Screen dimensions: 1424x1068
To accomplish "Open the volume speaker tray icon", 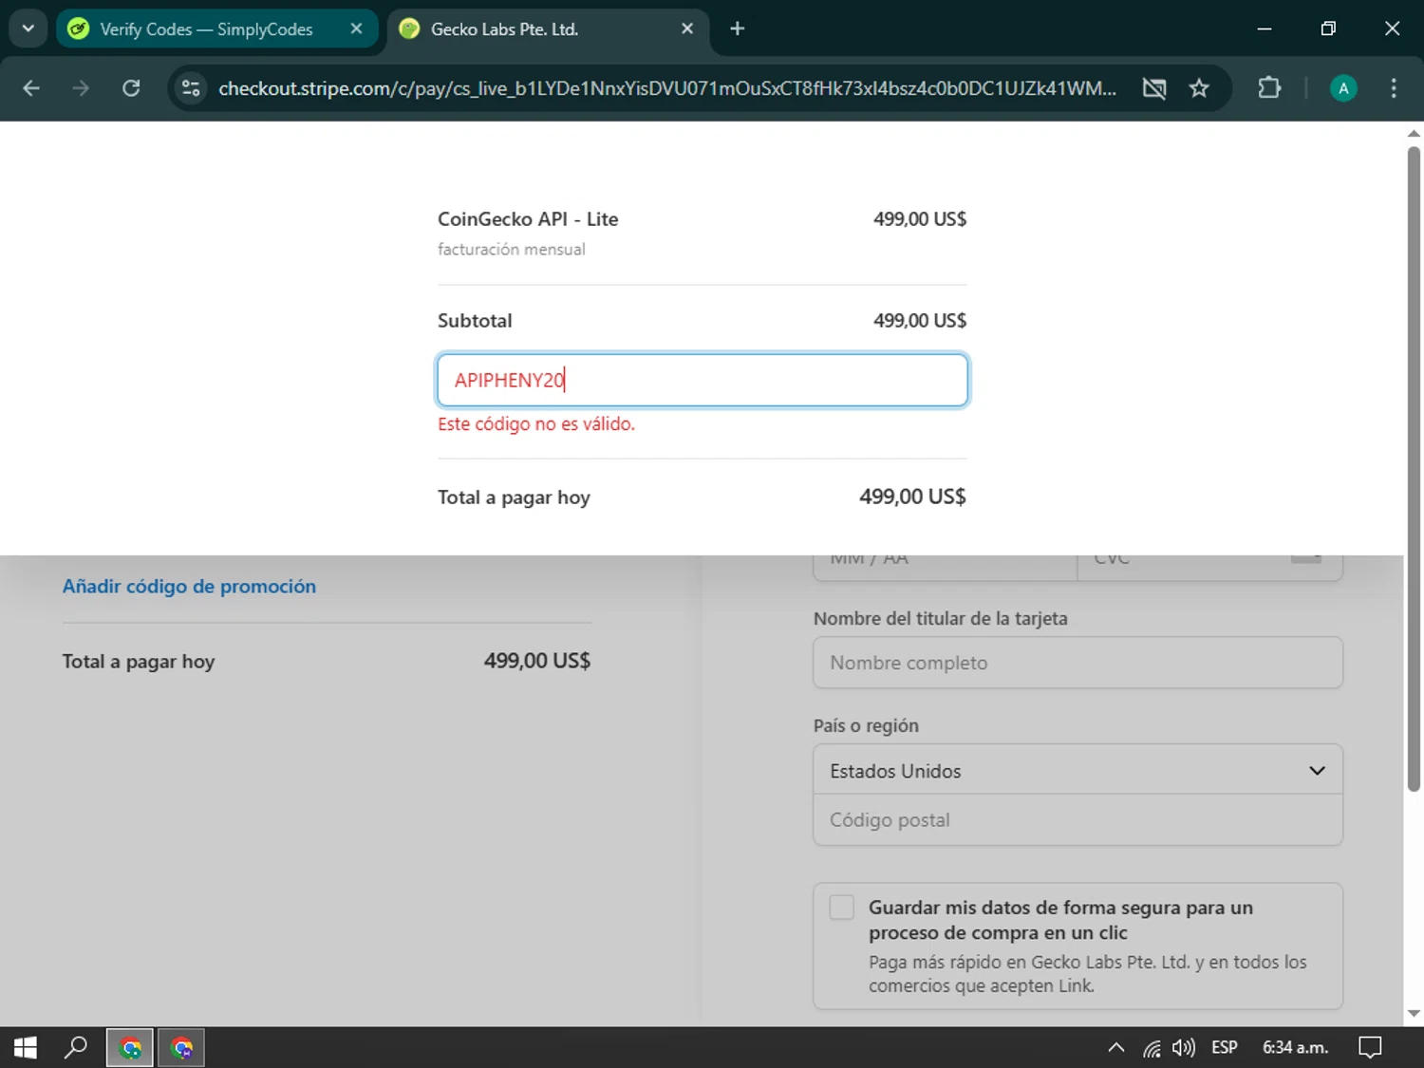I will [x=1184, y=1047].
